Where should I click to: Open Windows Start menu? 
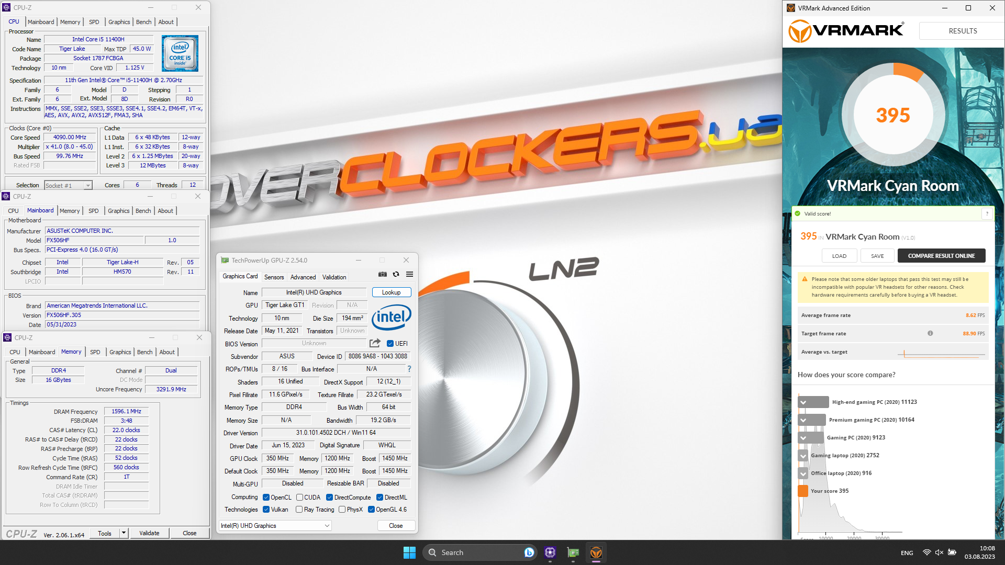(409, 552)
